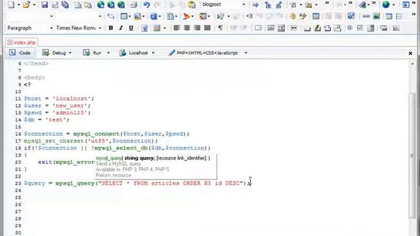
Task: Click on the line "$db = 'test';"
Action: pos(47,120)
